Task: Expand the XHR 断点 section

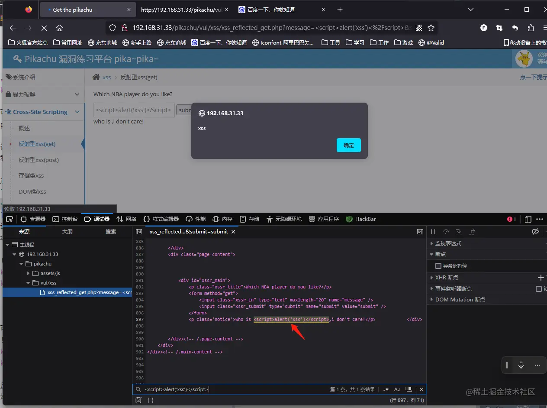Action: (x=432, y=277)
